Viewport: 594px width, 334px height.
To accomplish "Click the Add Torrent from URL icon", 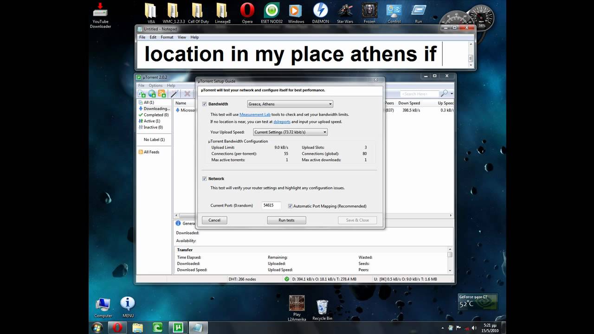I will [x=152, y=94].
